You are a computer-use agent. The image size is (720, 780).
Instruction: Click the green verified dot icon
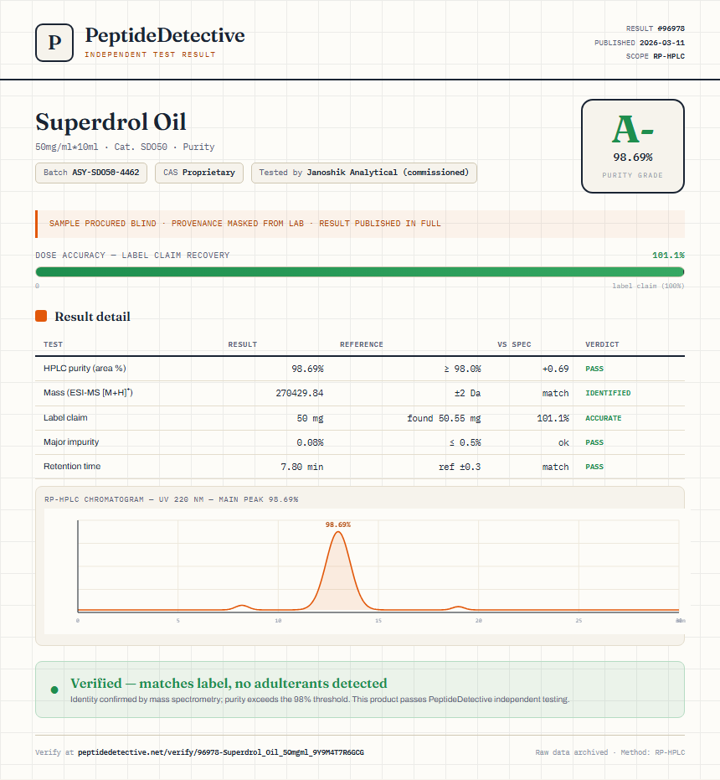(x=54, y=690)
